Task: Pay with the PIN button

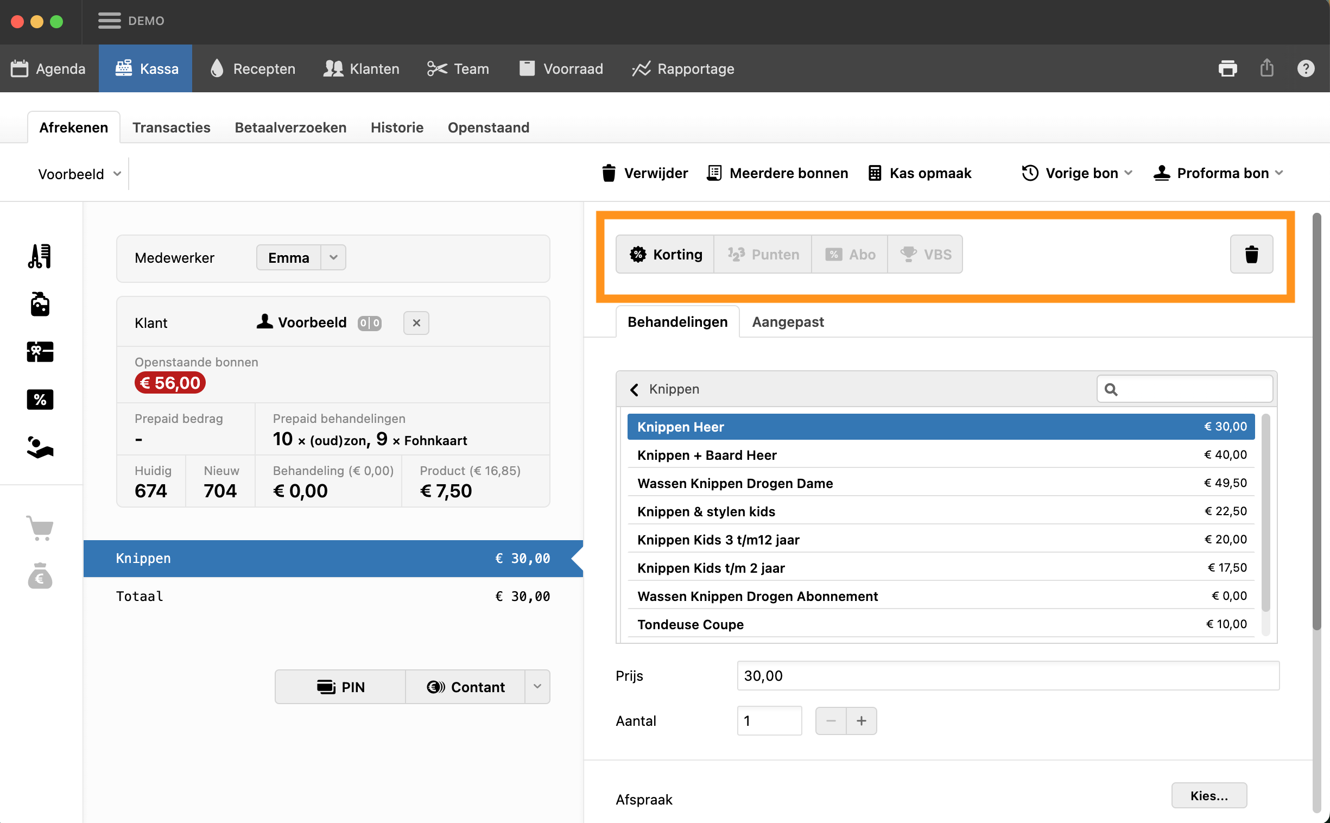Action: click(341, 686)
